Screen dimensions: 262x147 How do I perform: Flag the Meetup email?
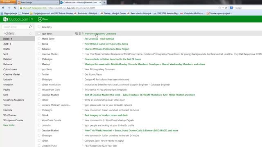83,64
